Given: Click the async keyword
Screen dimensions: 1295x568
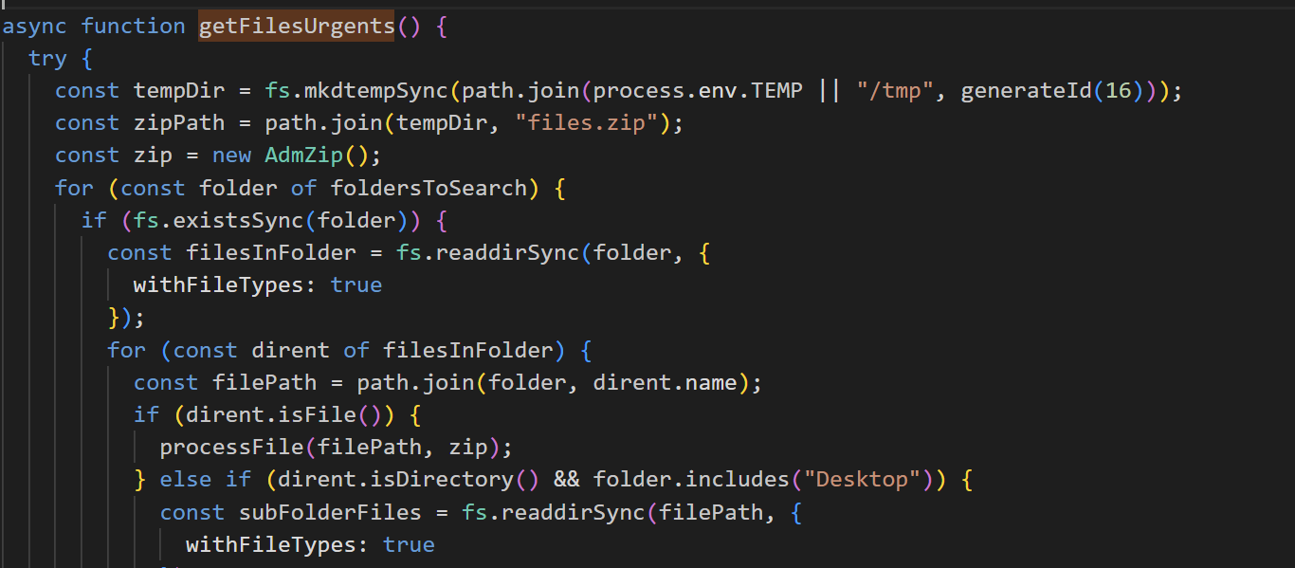Looking at the screenshot, I should pyautogui.click(x=34, y=27).
